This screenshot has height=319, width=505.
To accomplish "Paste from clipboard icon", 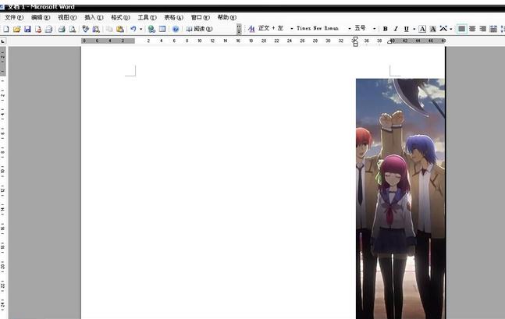I will coord(120,30).
